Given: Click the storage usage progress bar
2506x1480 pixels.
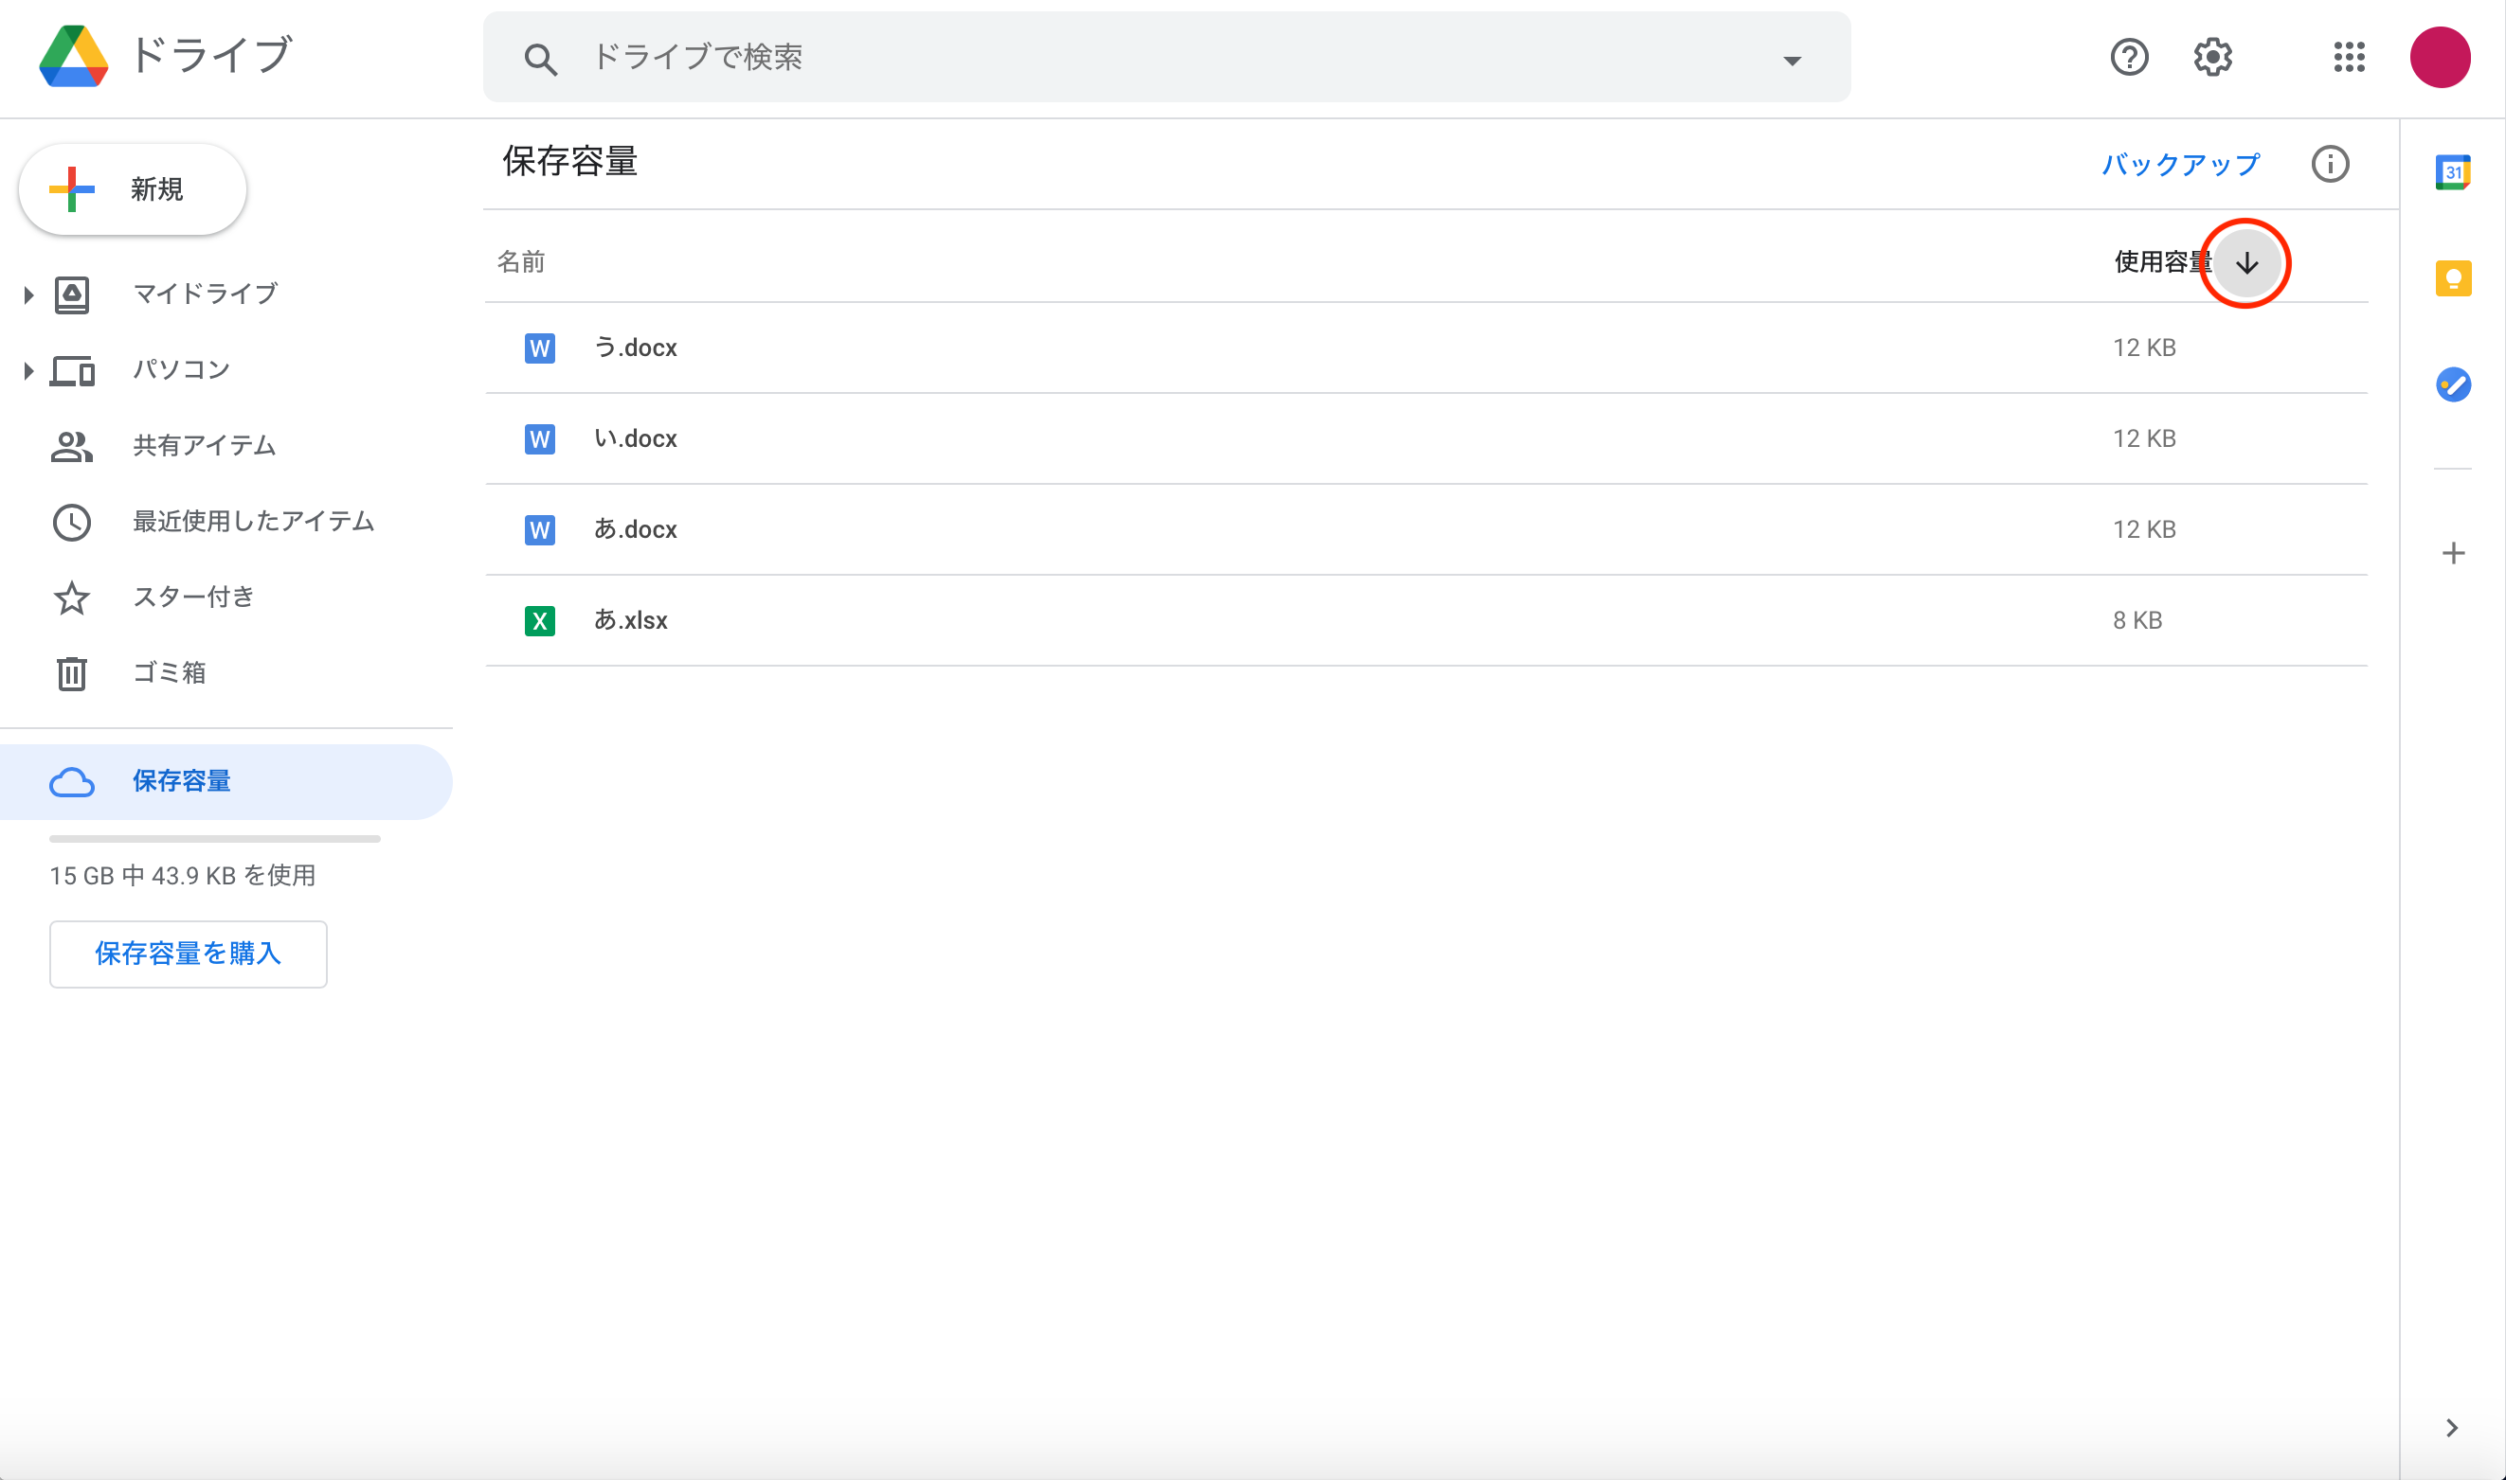Looking at the screenshot, I should 214,839.
